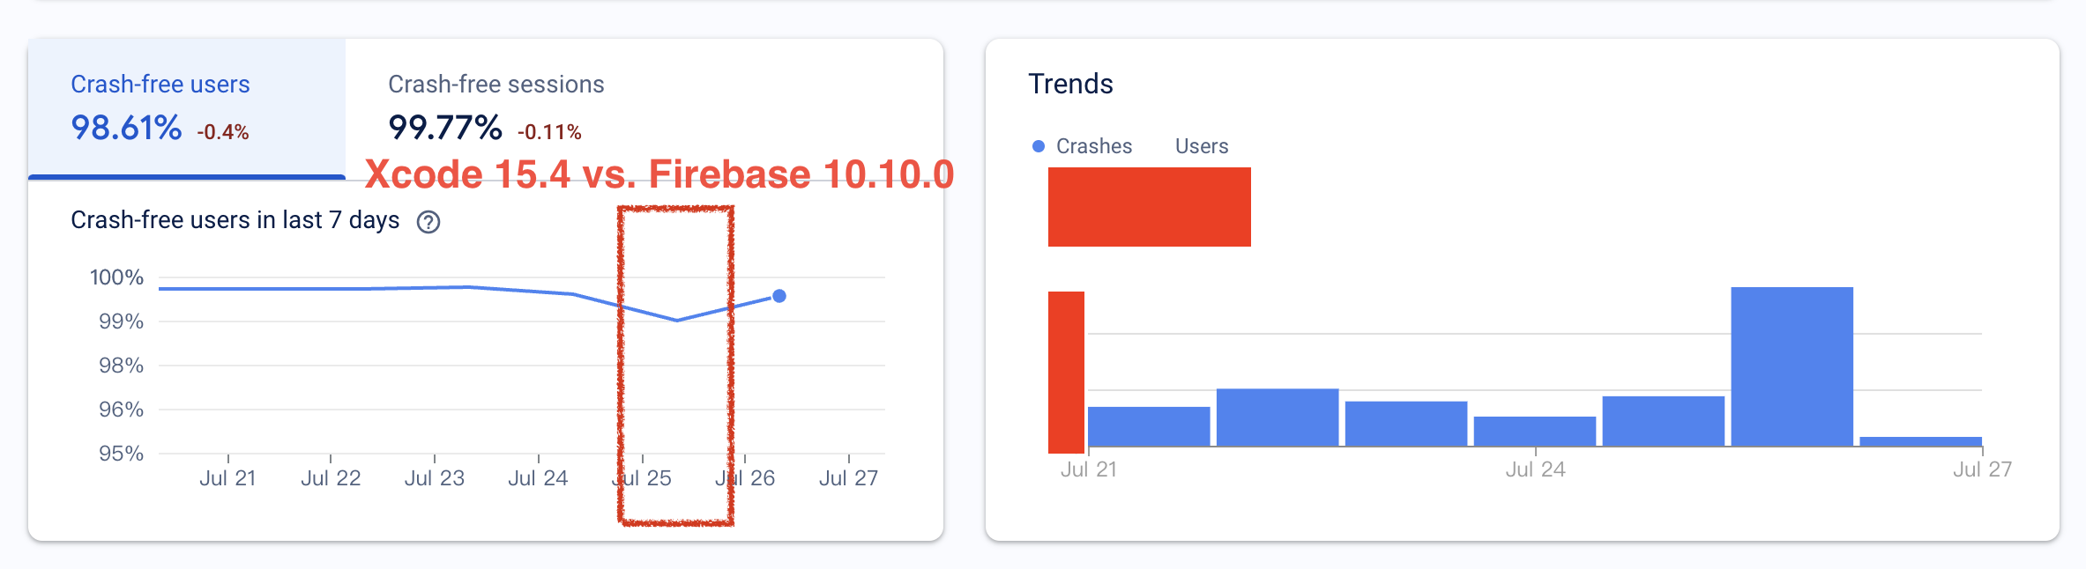Click the 99.77% crash-free sessions value

pos(445,128)
